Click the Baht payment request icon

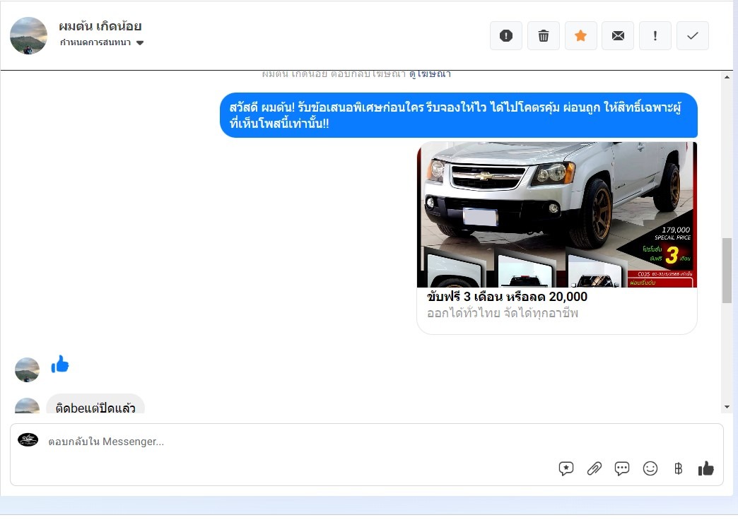(678, 468)
